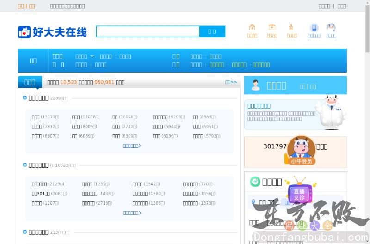The width and height of the screenshot is (370, 244).
Task: Click the orange hospital building icon
Action: 291,27
